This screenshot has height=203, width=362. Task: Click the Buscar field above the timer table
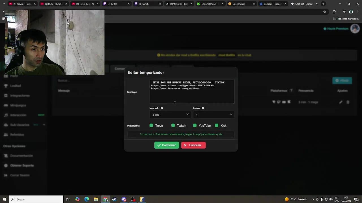point(75,81)
